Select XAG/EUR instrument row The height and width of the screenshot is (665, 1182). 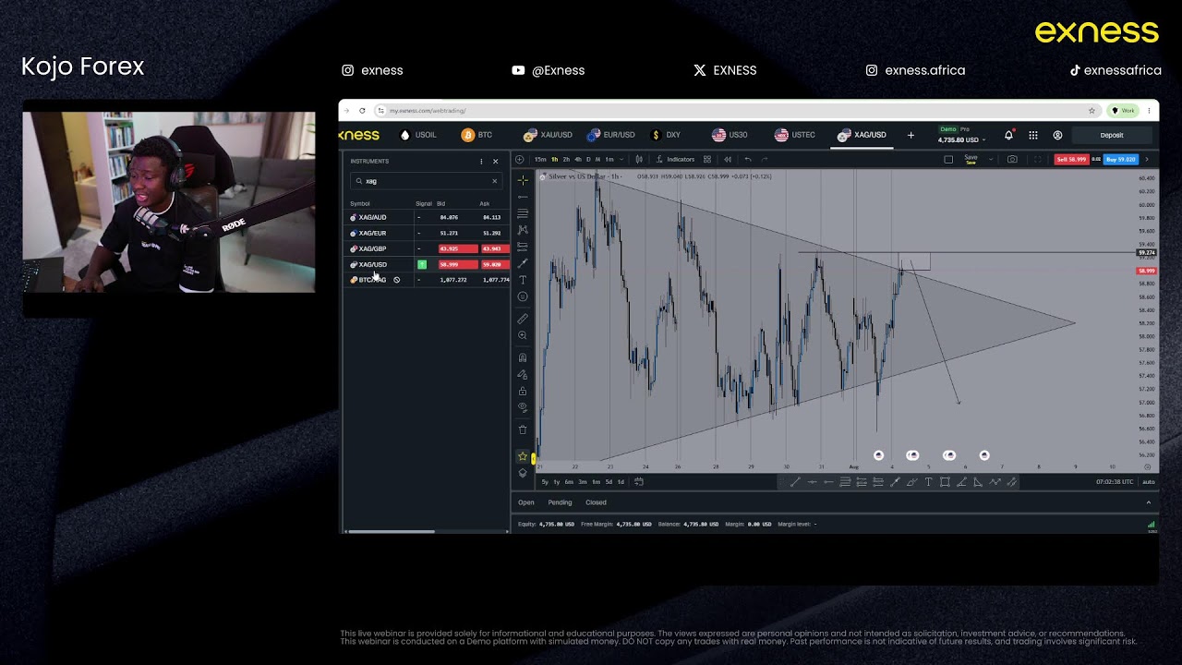(x=428, y=233)
